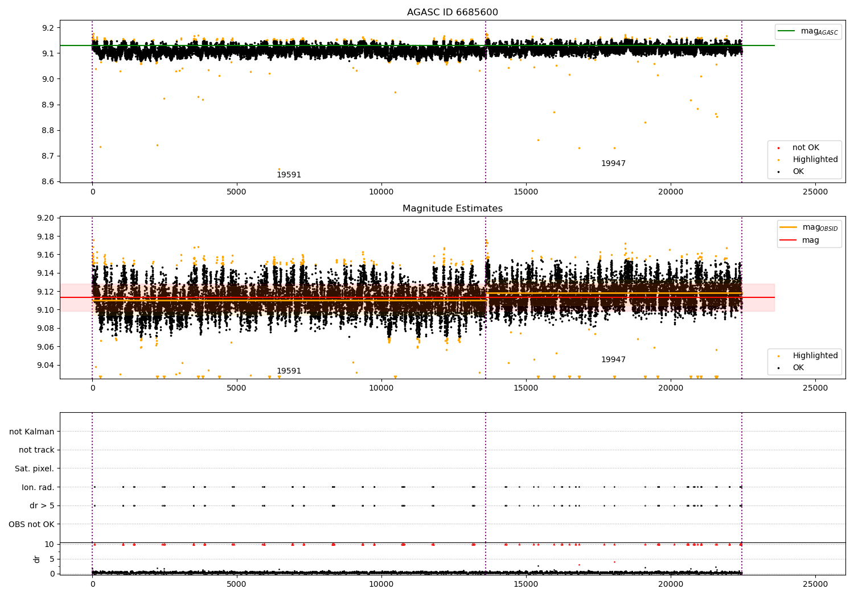Click the 'not OK' legend entry
This screenshot has height=597, width=854.
point(806,148)
